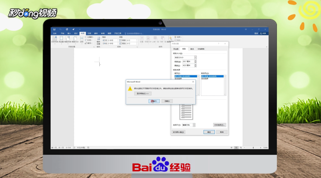Click the Undo arrow icon
This screenshot has width=321, height=178.
coord(60,30)
